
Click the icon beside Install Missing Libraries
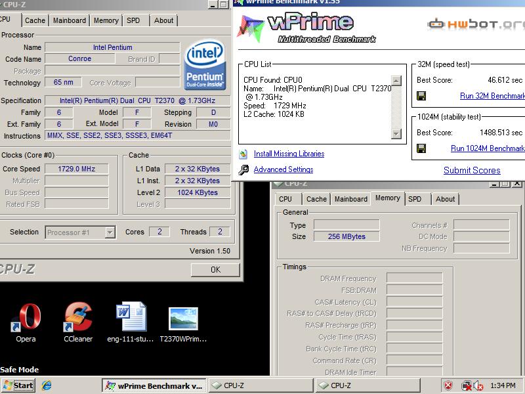(x=243, y=154)
